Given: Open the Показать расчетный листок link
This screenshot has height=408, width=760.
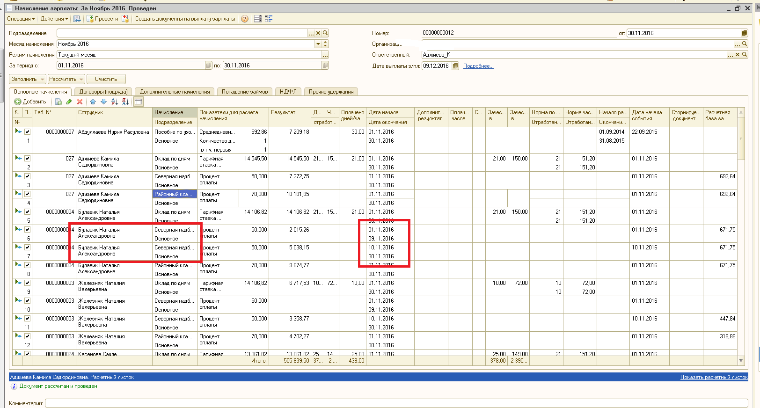Looking at the screenshot, I should pos(714,377).
